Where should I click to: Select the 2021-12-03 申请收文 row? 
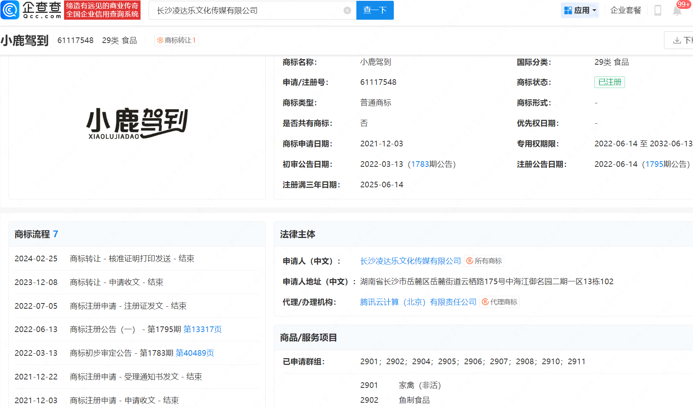click(x=137, y=400)
